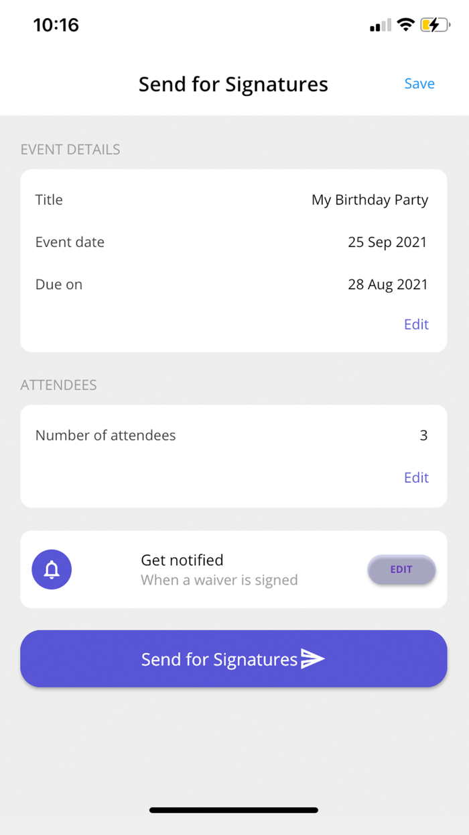Select the Send for Signatures title header
Viewport: 469px width, 835px height.
[x=233, y=84]
